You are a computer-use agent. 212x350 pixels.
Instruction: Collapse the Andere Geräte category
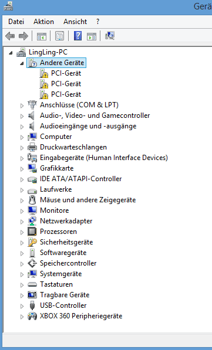tap(22, 63)
